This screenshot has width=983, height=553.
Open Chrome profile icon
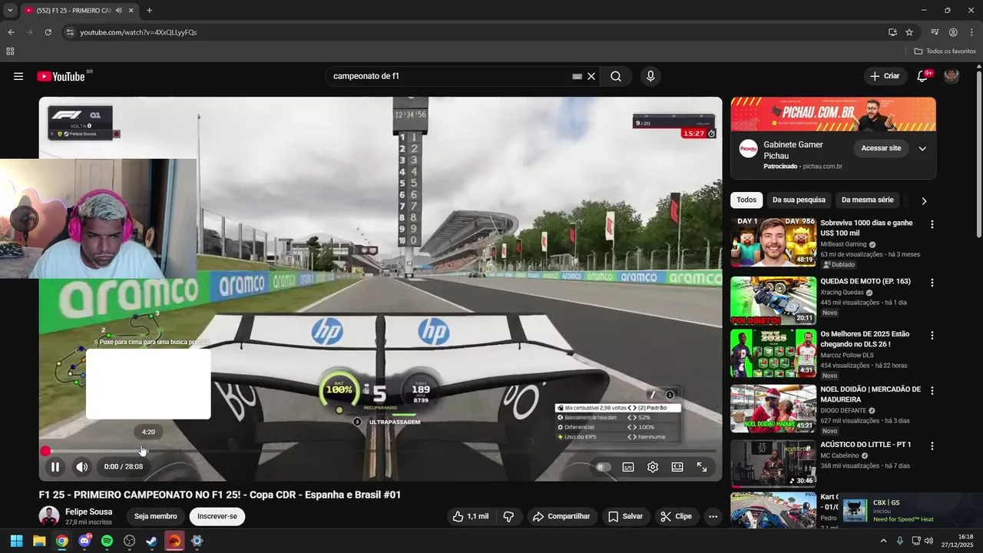click(x=953, y=32)
